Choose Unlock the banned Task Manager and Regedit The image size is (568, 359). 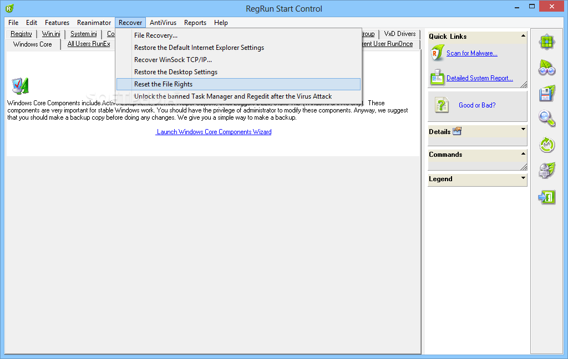239,96
